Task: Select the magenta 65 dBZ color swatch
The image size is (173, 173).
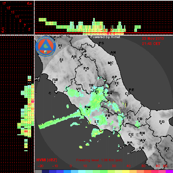Action: tap(169, 172)
